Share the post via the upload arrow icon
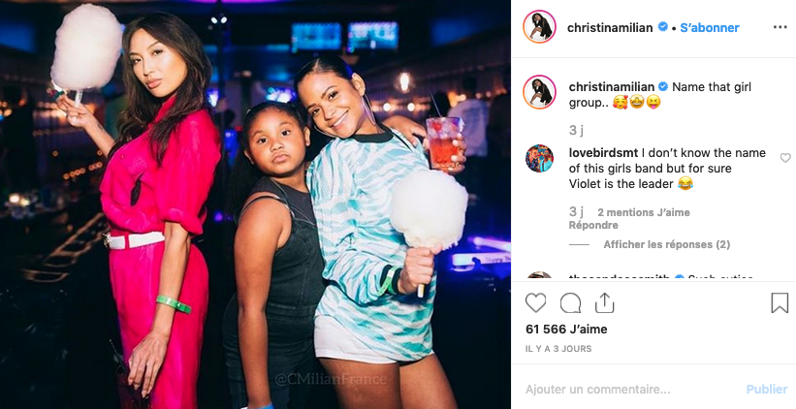Screen dimensions: 796x409 604,303
